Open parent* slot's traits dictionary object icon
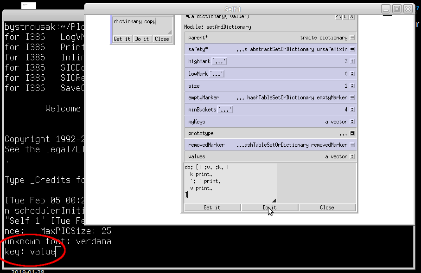Image resolution: width=421 pixels, height=273 pixels. (x=352, y=38)
